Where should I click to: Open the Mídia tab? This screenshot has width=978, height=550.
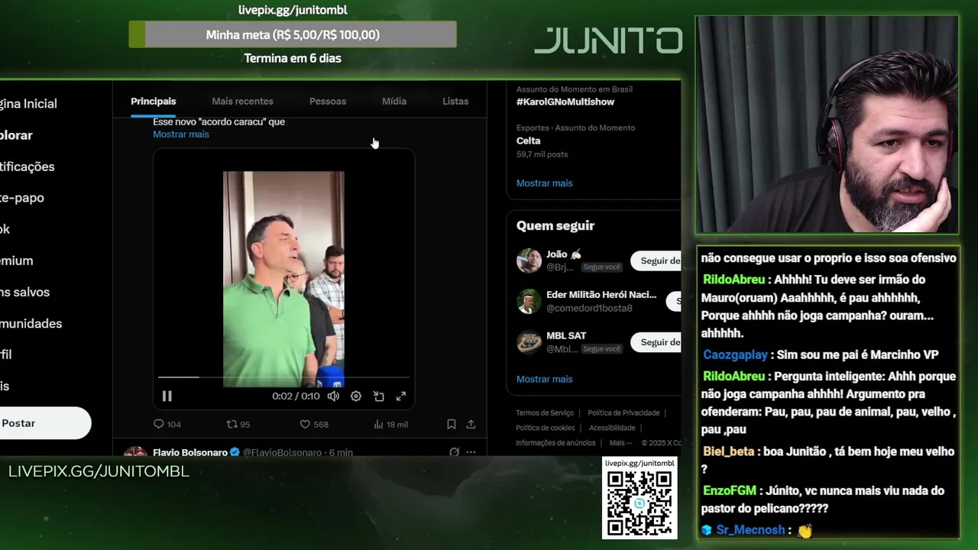394,101
